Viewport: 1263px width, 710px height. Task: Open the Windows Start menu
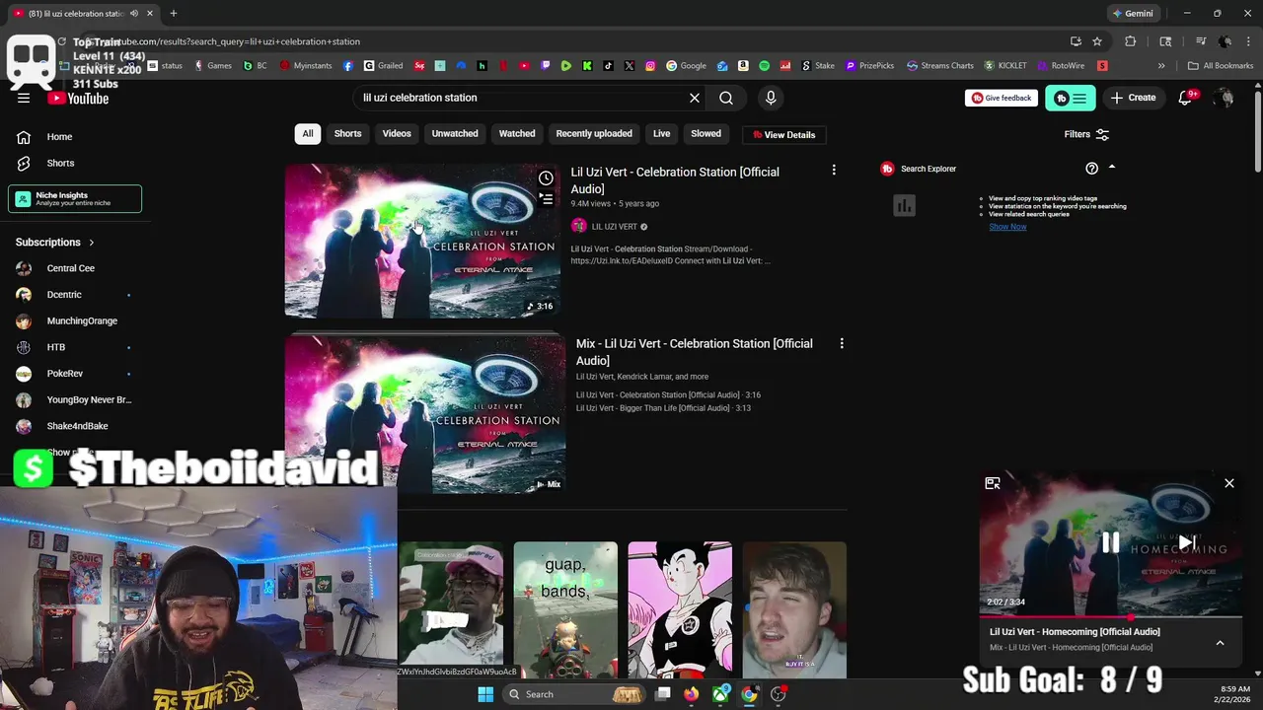485,694
